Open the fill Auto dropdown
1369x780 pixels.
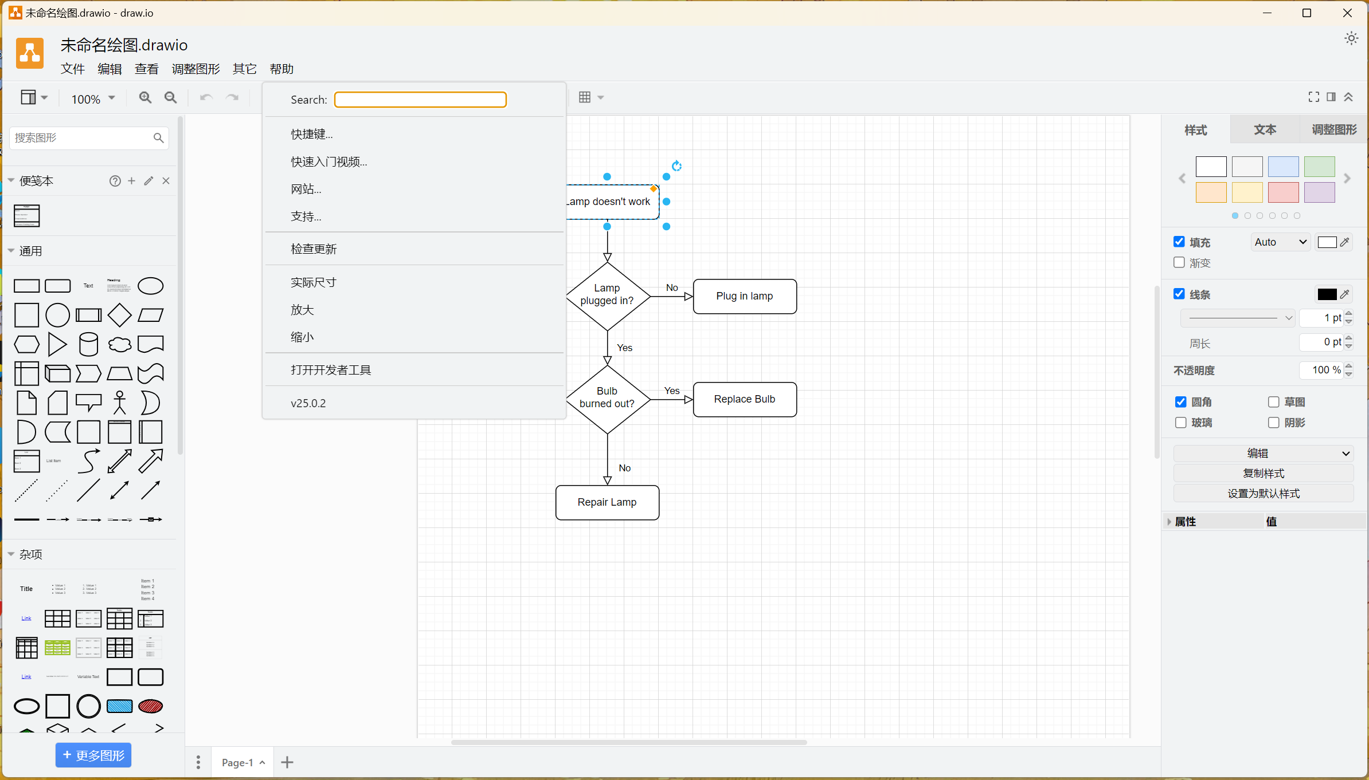(1280, 242)
